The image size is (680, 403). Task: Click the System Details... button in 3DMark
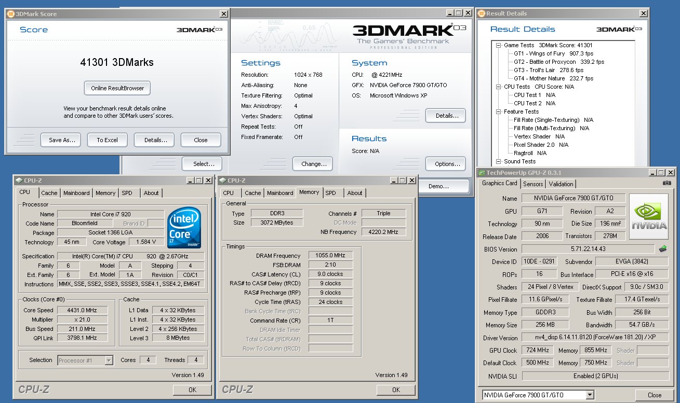coord(446,116)
